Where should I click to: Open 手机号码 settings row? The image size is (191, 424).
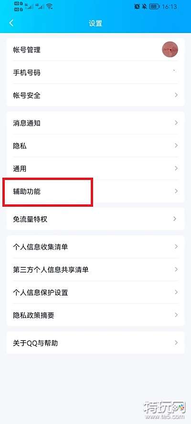[x=95, y=73]
